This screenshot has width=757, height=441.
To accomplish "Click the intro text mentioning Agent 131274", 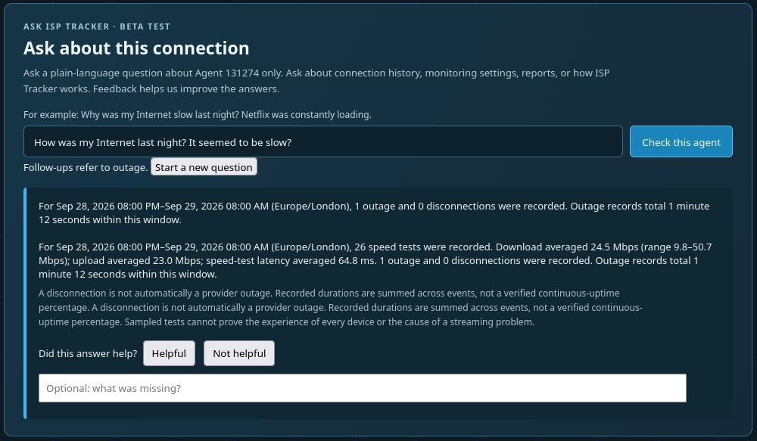I will [x=316, y=81].
